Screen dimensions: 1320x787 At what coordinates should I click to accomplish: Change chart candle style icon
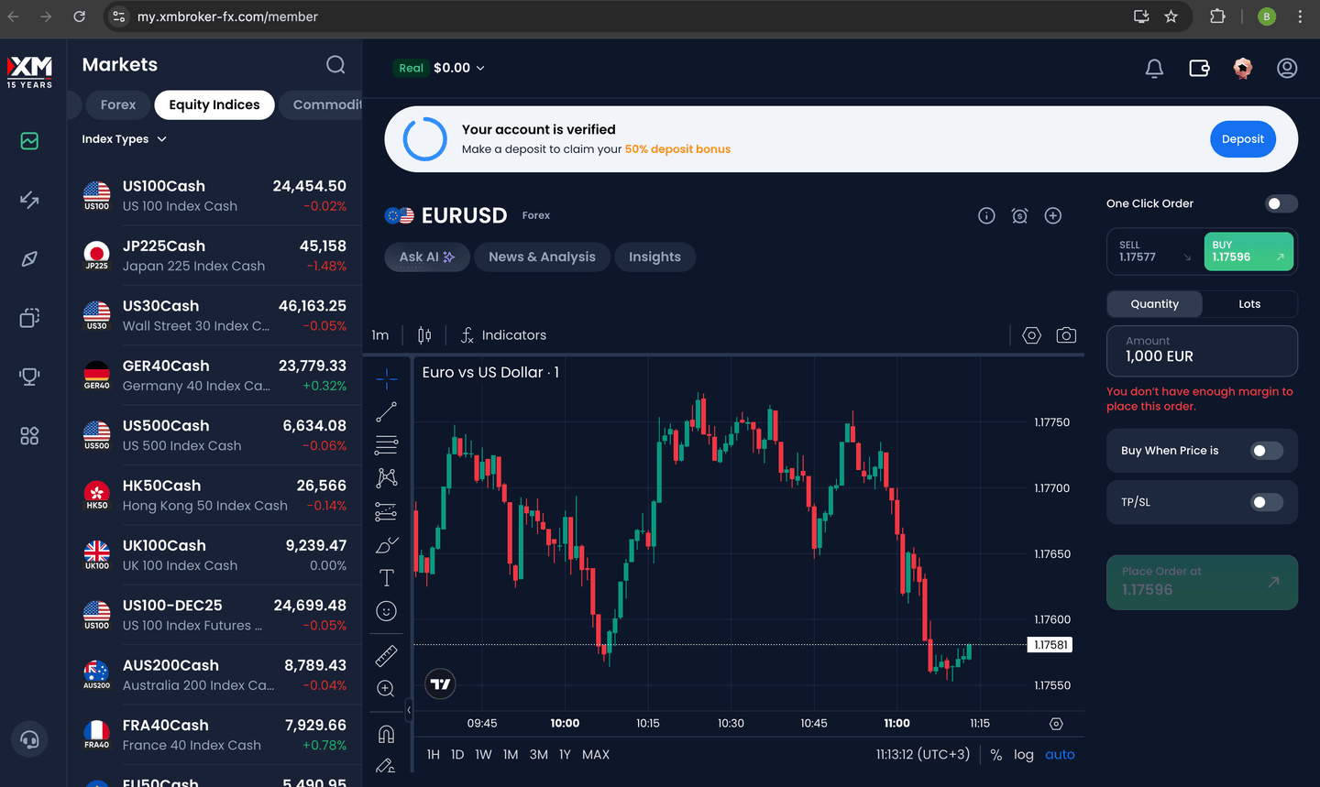[424, 335]
